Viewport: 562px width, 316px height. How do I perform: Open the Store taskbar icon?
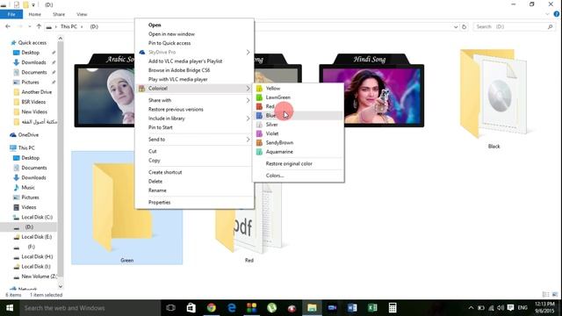coord(191,308)
